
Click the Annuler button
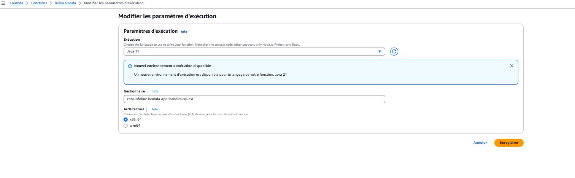tap(480, 143)
